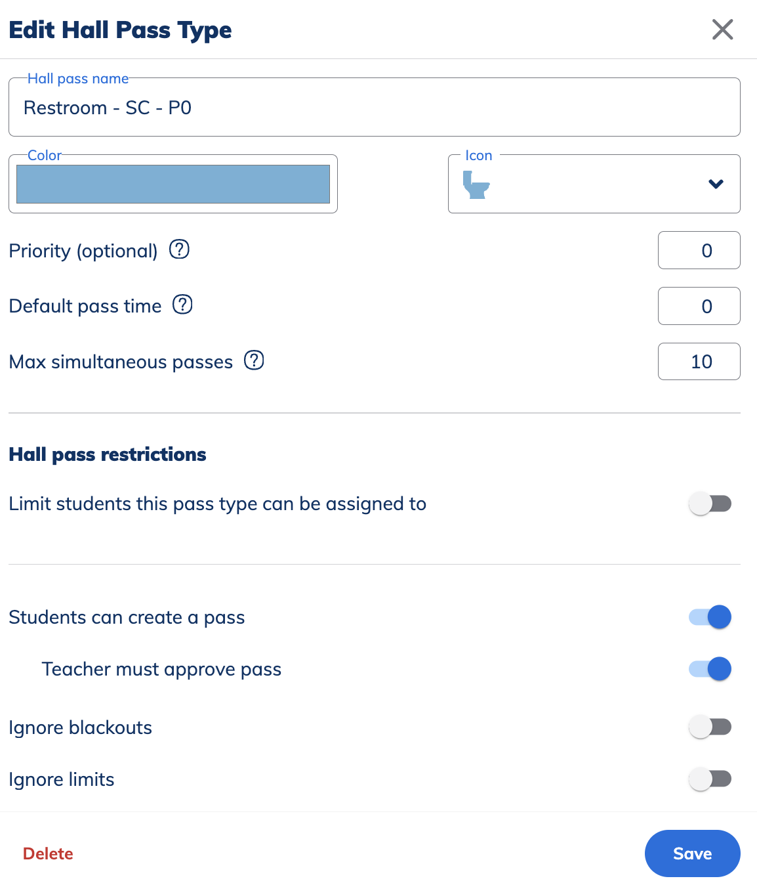Turn off Teacher must approve pass
This screenshot has height=885, width=757.
point(710,668)
